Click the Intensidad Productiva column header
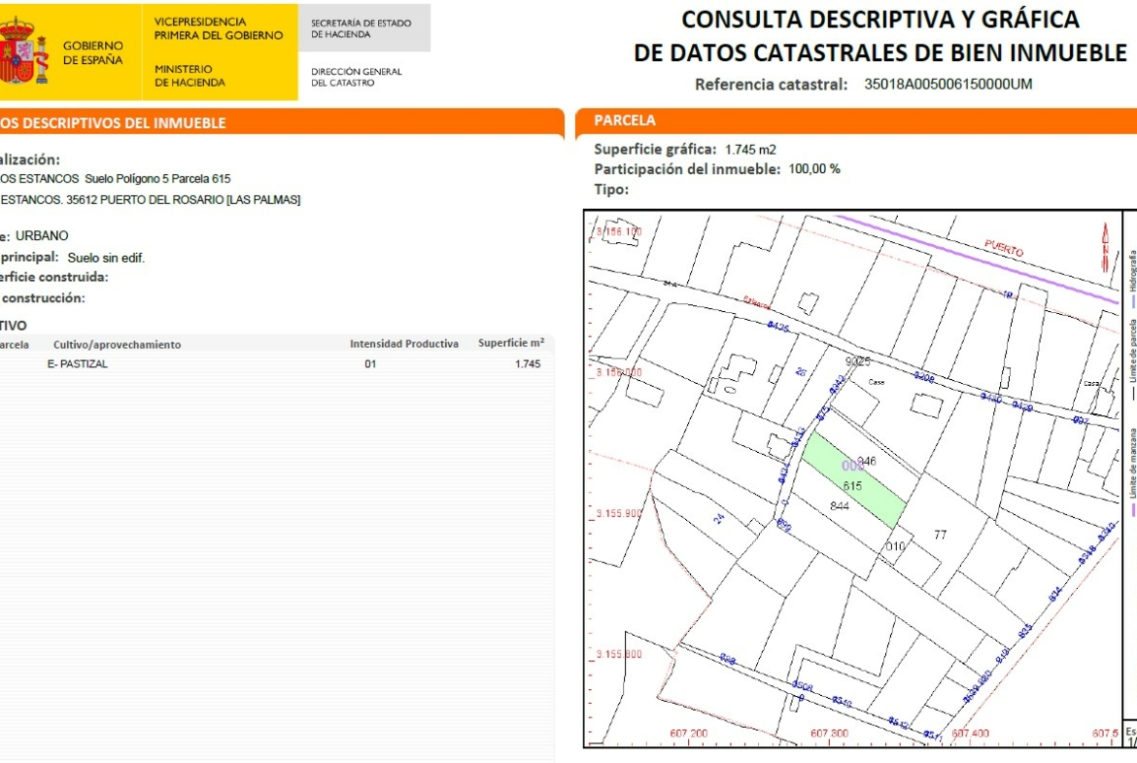 click(x=403, y=344)
